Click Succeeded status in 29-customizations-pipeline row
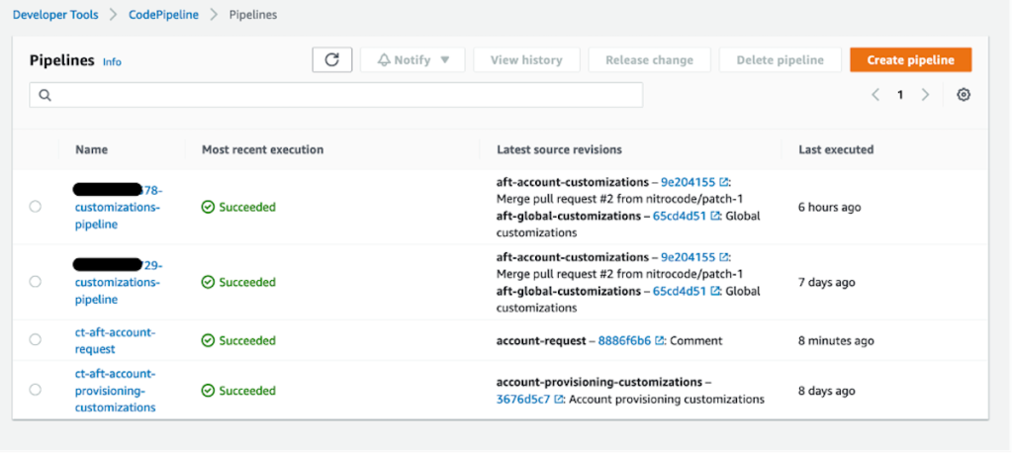Viewport: 1013px width, 453px height. [238, 282]
